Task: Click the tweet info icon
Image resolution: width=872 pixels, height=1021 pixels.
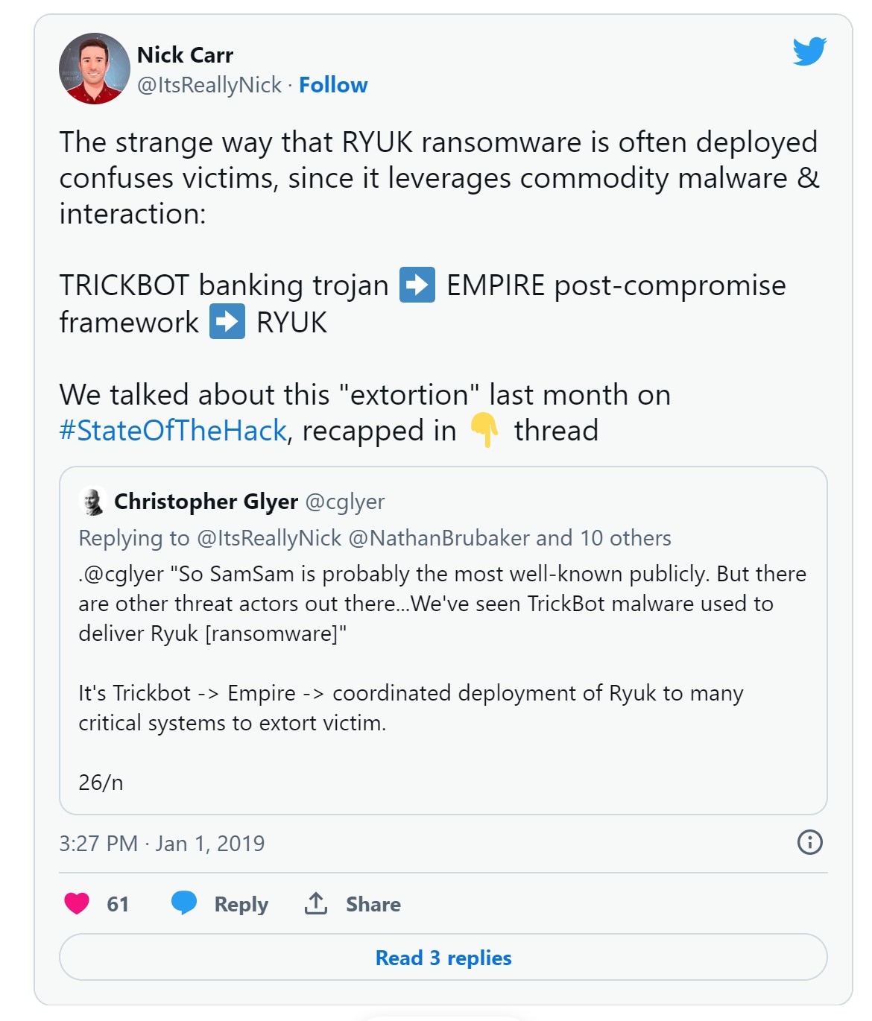Action: coord(809,842)
